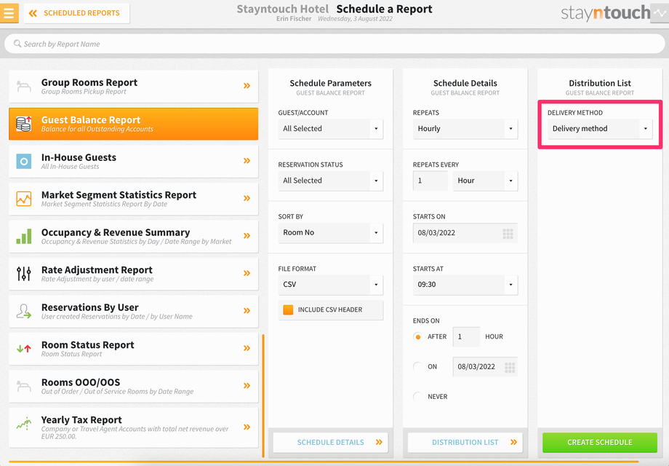Viewport: 669px width, 466px height.
Task: Click the After hour count field
Action: click(x=466, y=336)
